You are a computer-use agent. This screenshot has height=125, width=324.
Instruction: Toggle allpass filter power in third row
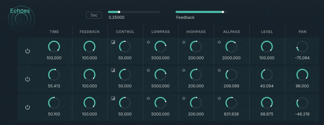(x=219, y=98)
